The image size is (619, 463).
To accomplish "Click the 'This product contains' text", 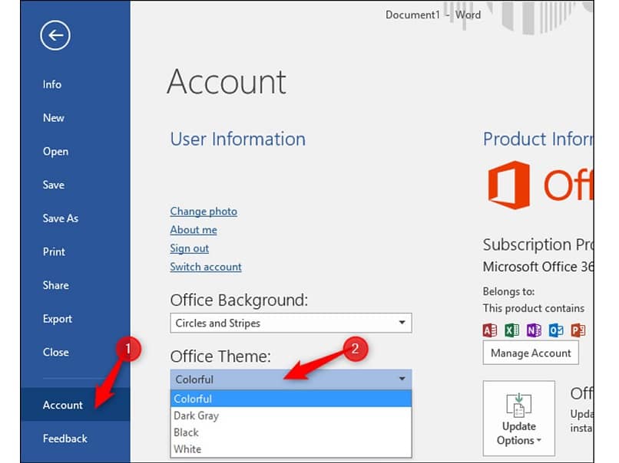I will 533,308.
